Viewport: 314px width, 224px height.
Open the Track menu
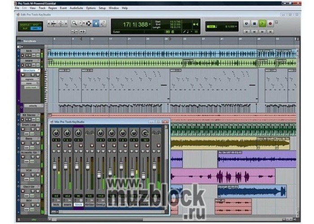[x=42, y=8]
